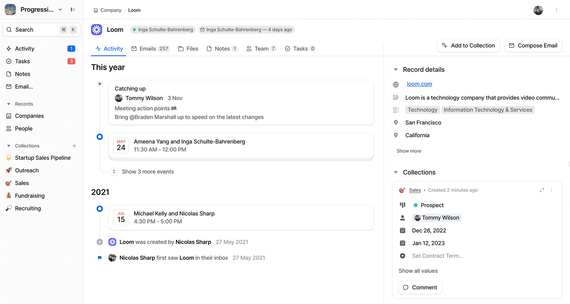Click the Inga Schulte-Bahrenberg strongest connection tag
The image size is (570, 304).
[x=163, y=30]
